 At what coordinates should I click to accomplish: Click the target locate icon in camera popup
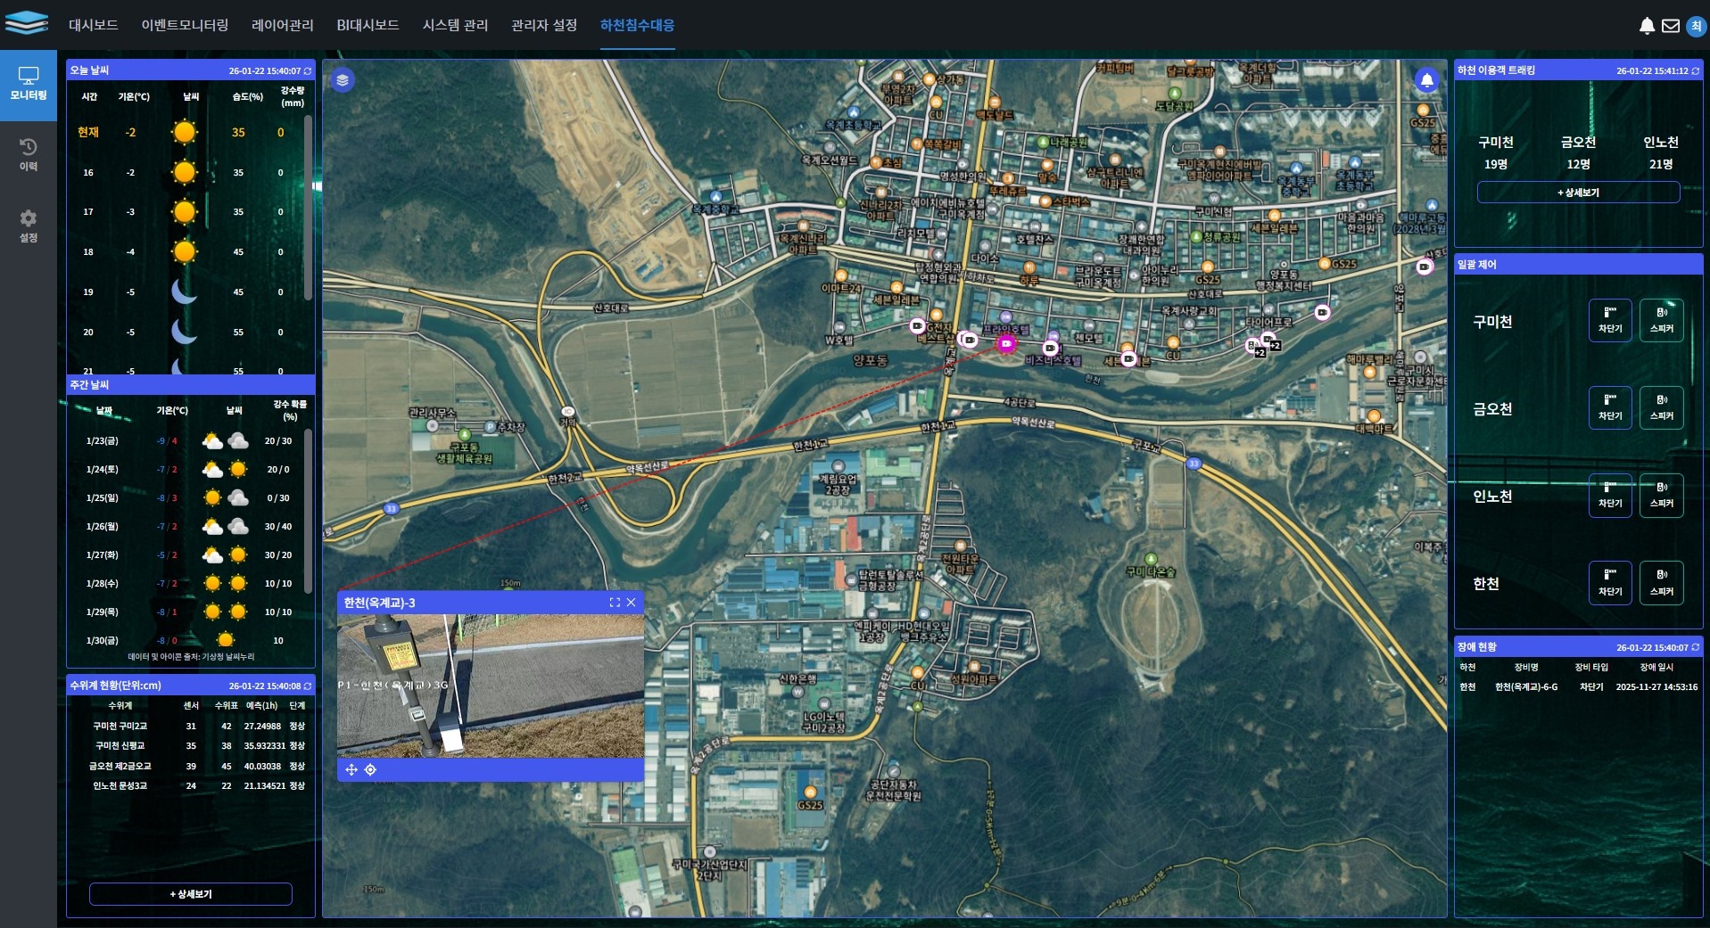[x=370, y=769]
